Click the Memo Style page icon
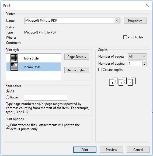The height and width of the screenshot is (156, 153). 14,67
